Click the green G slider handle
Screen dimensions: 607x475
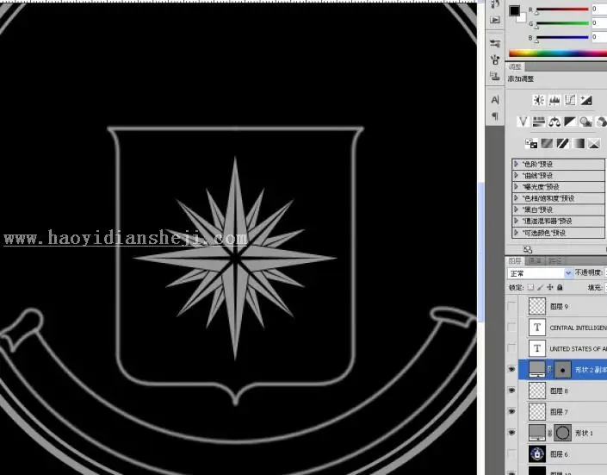[536, 27]
